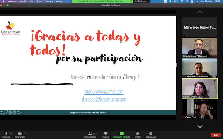Expand audio options arrow beside Silenciar
The width and height of the screenshot is (223, 139).
[11, 133]
